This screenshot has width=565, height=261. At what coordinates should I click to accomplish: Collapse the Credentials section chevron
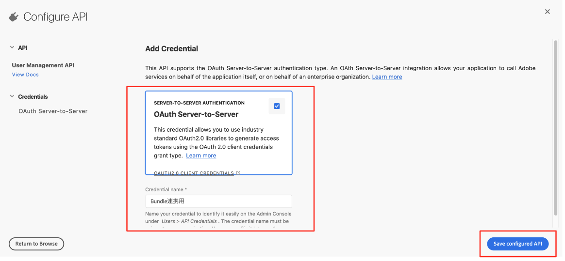(12, 97)
